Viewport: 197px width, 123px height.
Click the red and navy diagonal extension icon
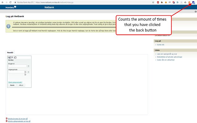[174, 2]
